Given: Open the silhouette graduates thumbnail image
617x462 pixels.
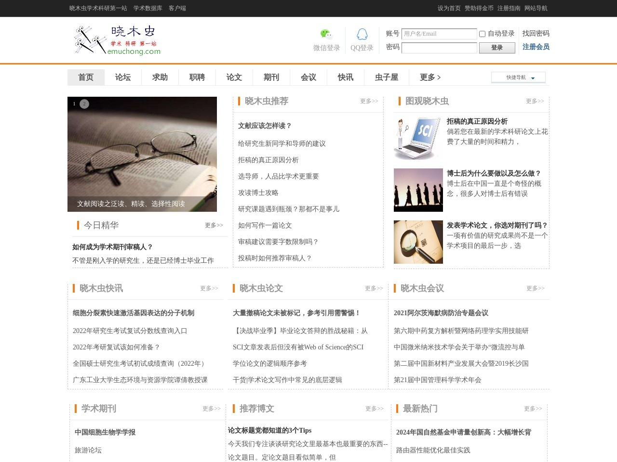Looking at the screenshot, I should pos(418,190).
